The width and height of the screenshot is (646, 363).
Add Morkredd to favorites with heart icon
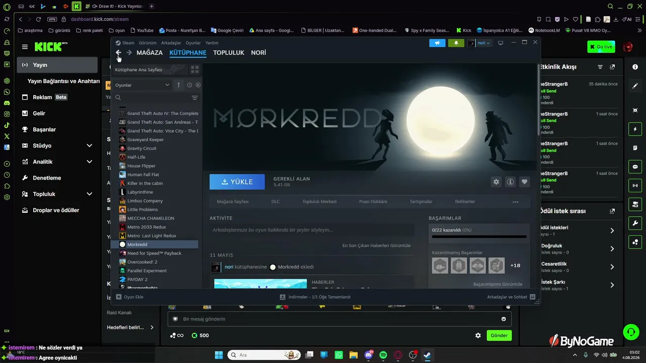click(x=524, y=182)
